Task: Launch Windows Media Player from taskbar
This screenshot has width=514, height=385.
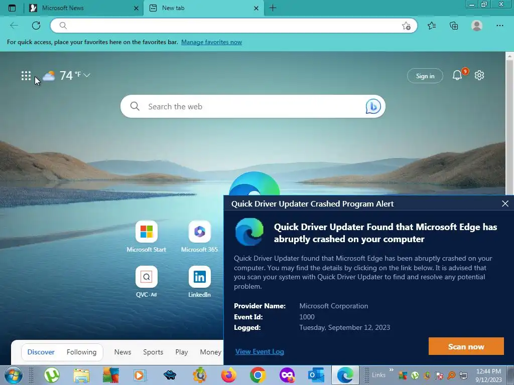Action: click(140, 375)
